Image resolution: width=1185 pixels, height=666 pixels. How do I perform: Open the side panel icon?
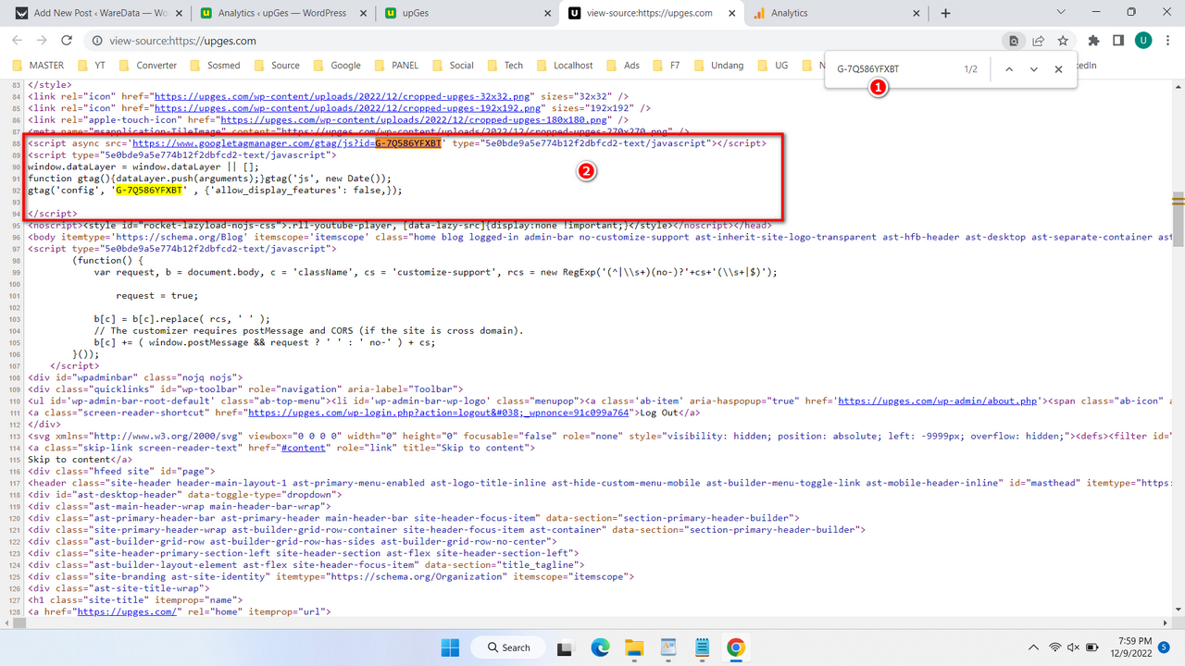click(1117, 42)
